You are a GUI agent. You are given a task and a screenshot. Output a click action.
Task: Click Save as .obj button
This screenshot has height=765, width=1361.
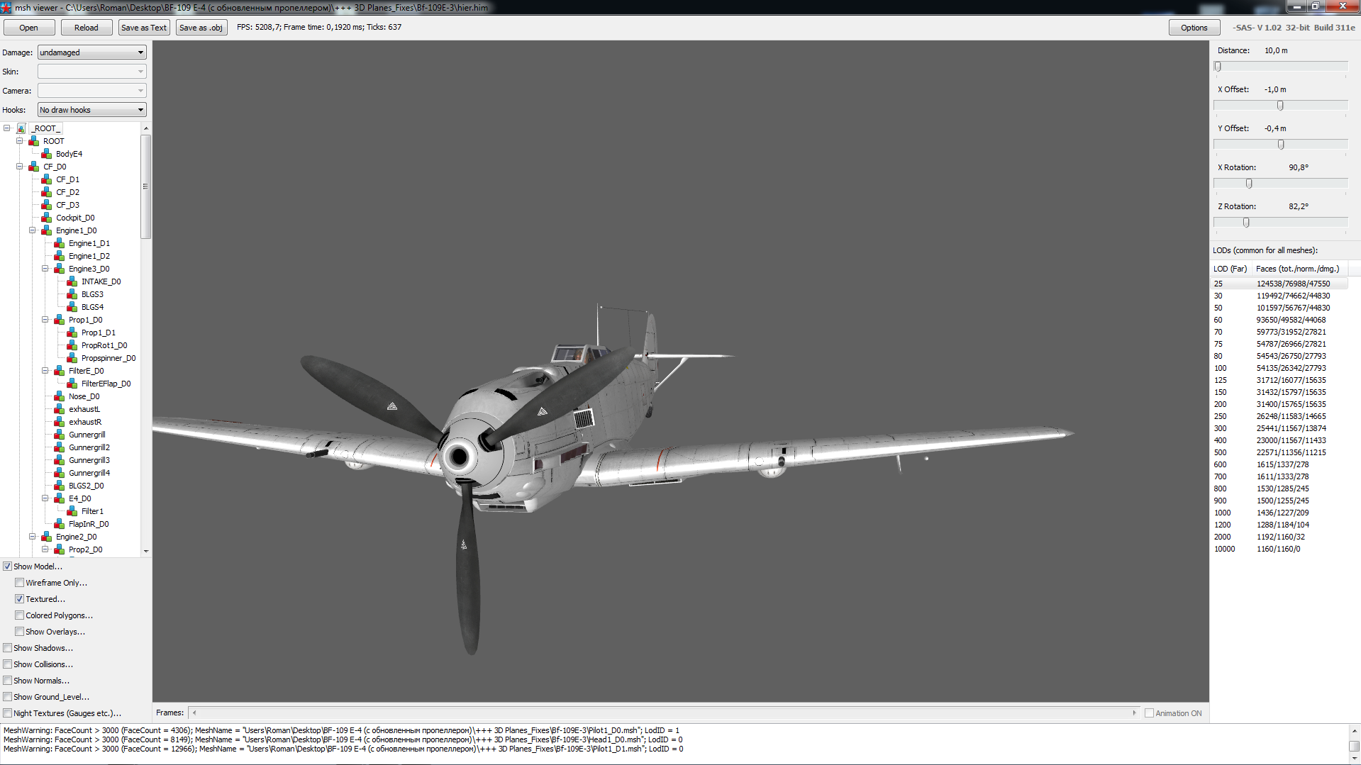tap(201, 28)
